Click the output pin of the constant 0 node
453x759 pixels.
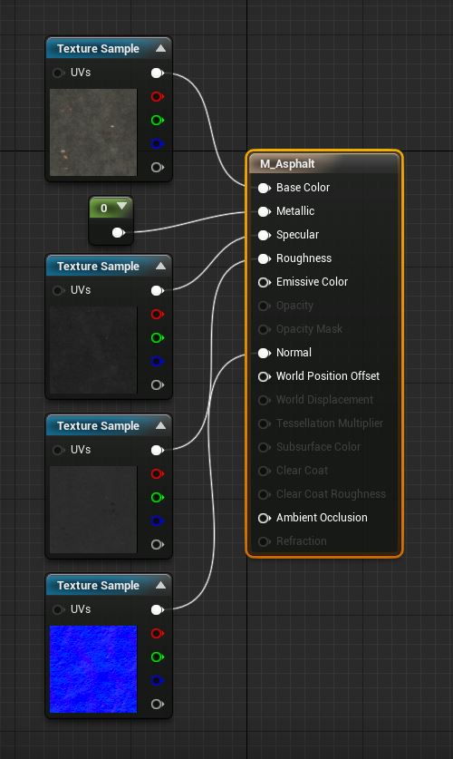[118, 233]
